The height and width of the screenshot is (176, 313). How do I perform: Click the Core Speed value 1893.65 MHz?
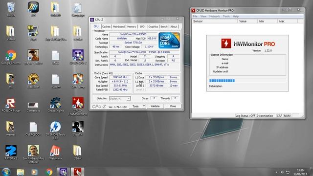tap(120, 77)
